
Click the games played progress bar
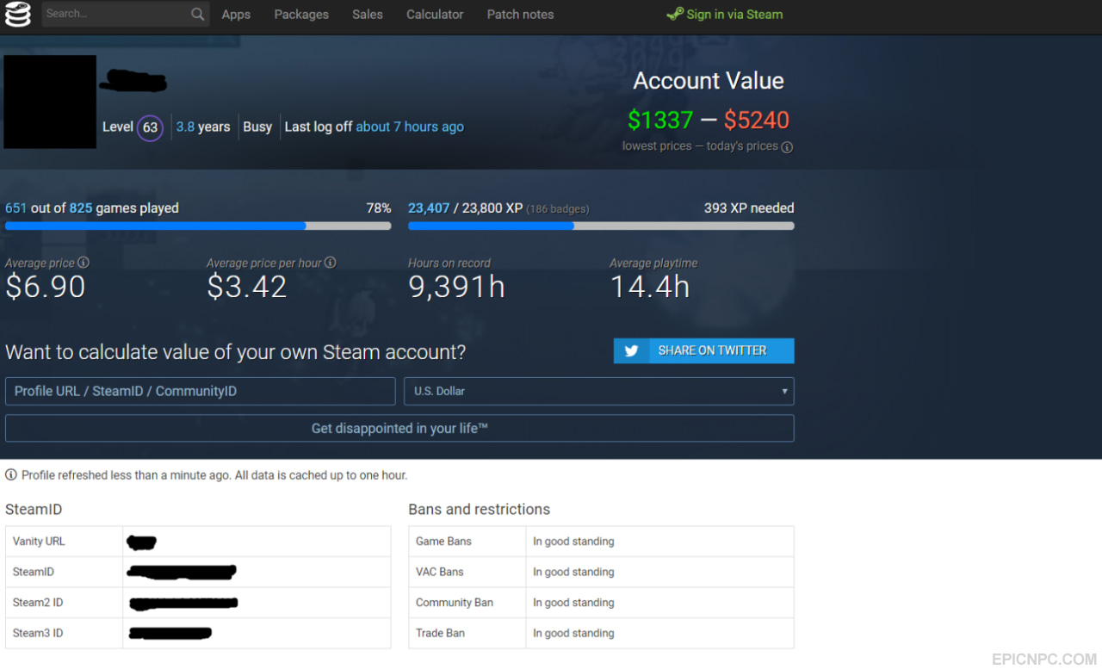(x=198, y=226)
